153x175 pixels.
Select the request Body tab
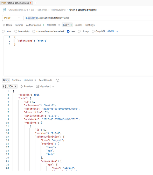67,25
